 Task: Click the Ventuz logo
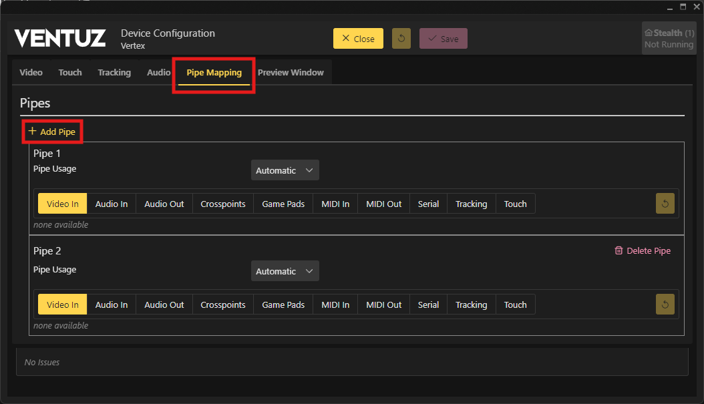click(x=60, y=39)
